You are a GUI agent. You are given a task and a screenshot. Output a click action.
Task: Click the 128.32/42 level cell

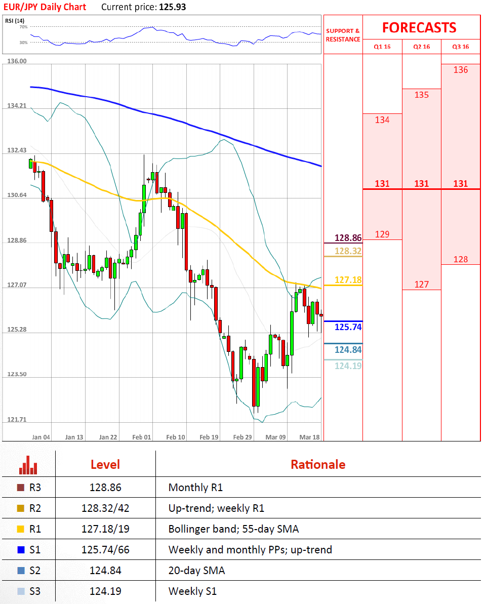[105, 508]
